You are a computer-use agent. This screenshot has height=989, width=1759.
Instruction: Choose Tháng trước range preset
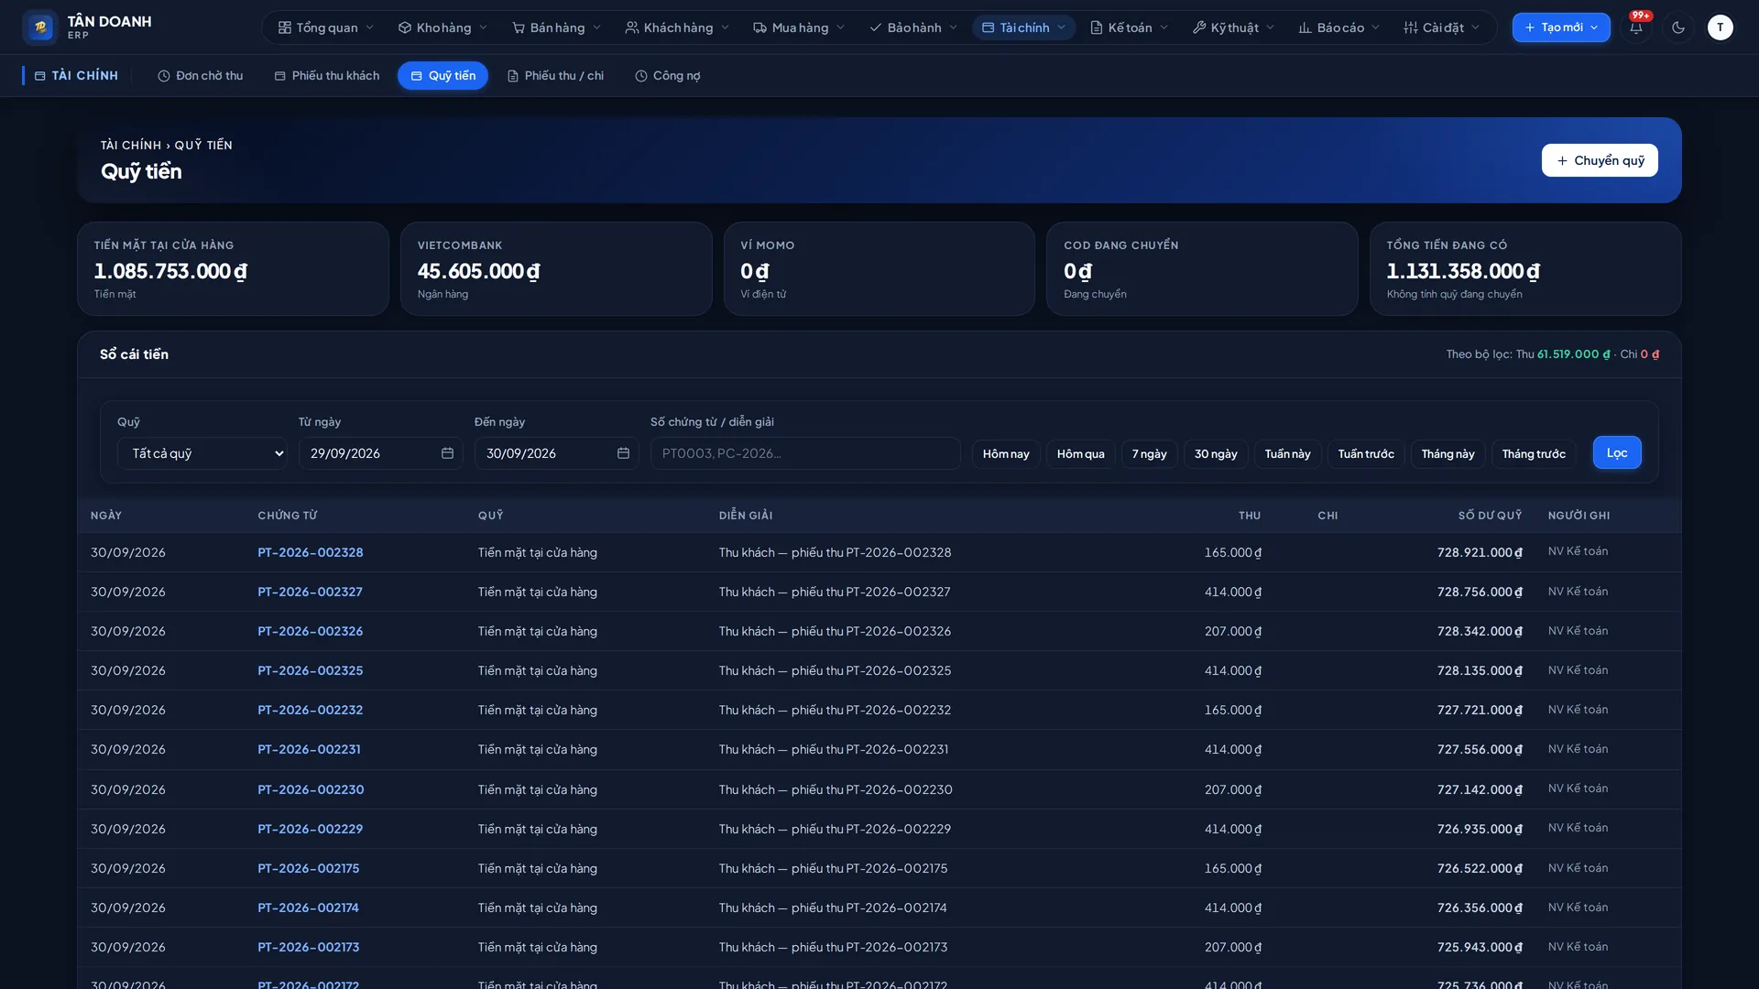pos(1534,454)
